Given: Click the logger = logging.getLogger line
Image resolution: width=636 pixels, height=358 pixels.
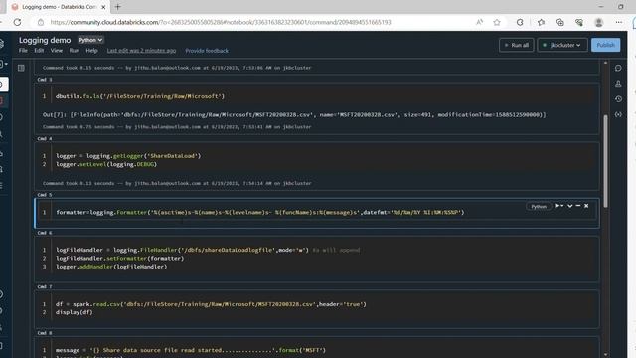Looking at the screenshot, I should tap(128, 156).
